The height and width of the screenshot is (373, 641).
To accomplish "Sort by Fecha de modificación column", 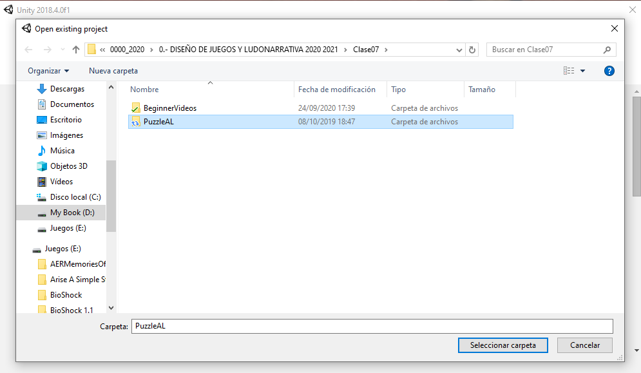I will point(336,90).
